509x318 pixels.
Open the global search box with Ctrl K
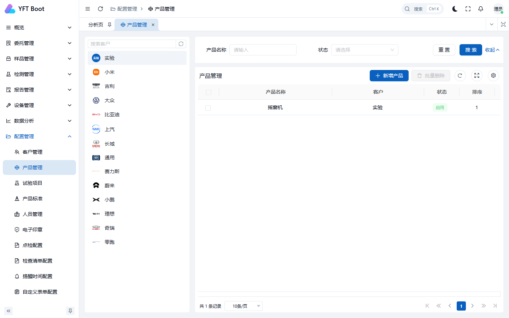(423, 9)
